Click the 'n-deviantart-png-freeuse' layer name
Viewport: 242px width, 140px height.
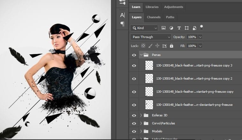click(194, 105)
